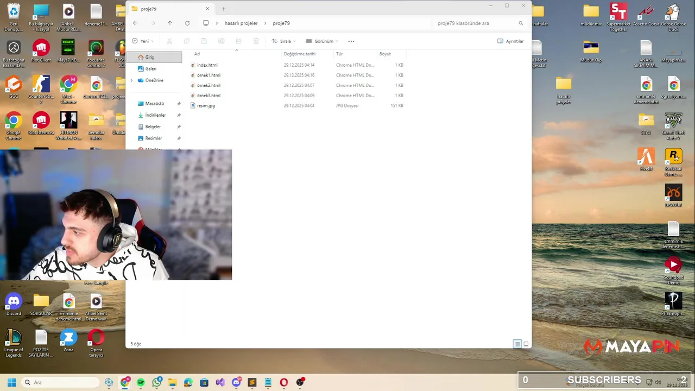Open League of Legends desktop icon
The image size is (695, 391).
14,343
